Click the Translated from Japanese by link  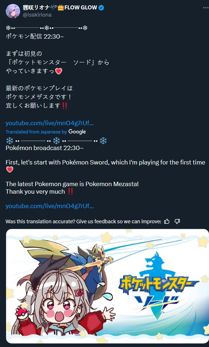[36, 132]
